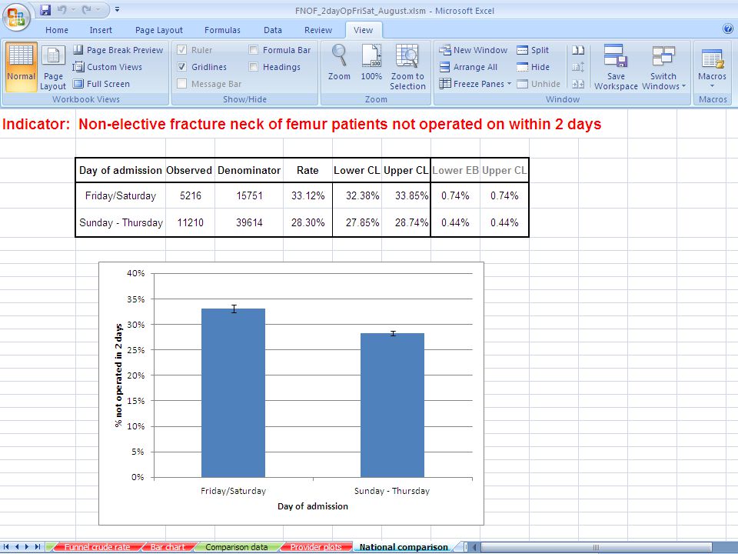This screenshot has height=554, width=738.
Task: Toggle the Message Bar checkbox
Action: point(182,84)
